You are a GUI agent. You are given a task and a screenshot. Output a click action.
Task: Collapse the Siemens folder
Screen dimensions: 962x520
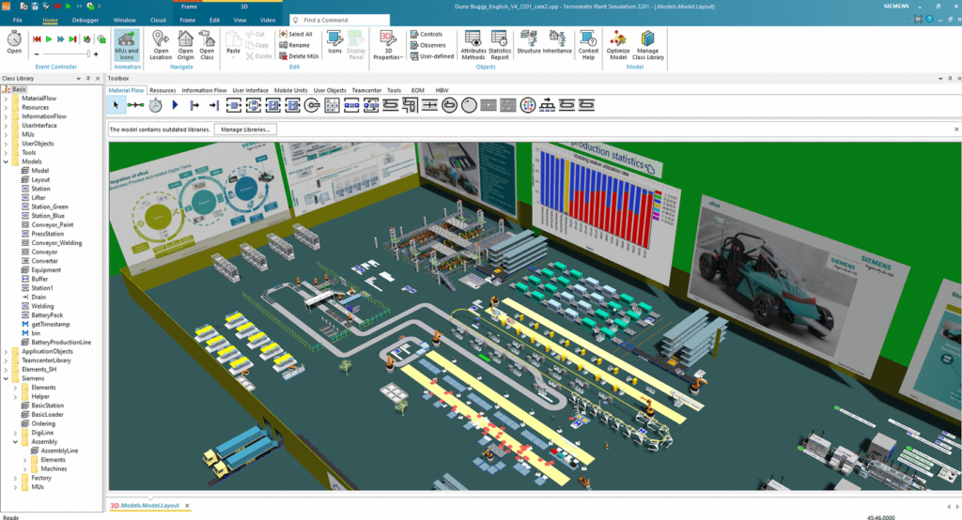7,378
